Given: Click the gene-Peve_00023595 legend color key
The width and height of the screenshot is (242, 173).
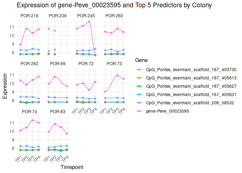Looking at the screenshot, I should click(x=138, y=111).
